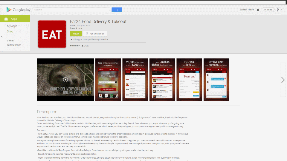Screen dimensions: 287x161
Task: Open the account dropdown arrow
Action: pos(282,10)
